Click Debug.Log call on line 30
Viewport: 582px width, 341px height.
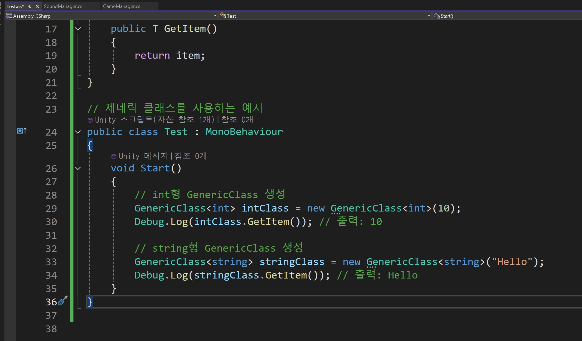point(223,222)
